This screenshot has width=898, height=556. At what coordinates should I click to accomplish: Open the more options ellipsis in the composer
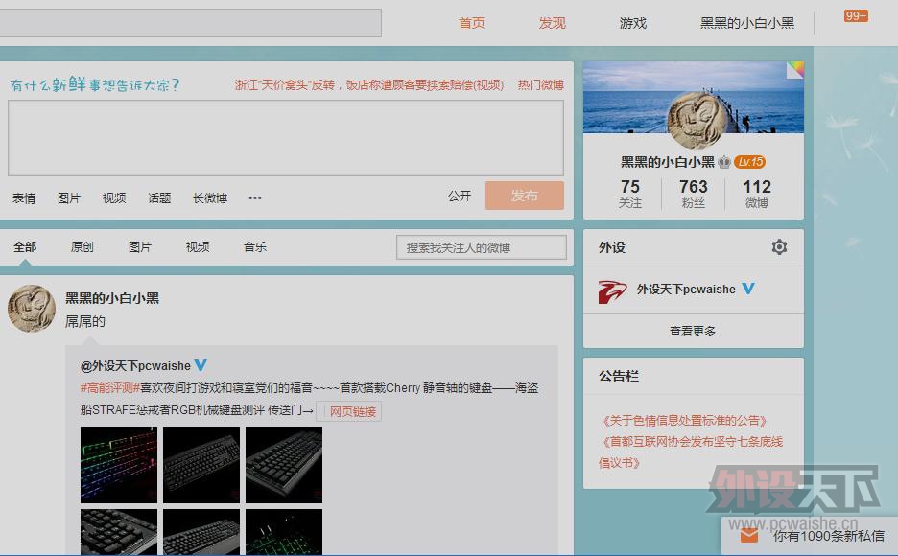(x=255, y=197)
